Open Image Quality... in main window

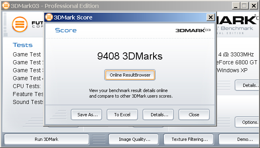click(x=134, y=139)
